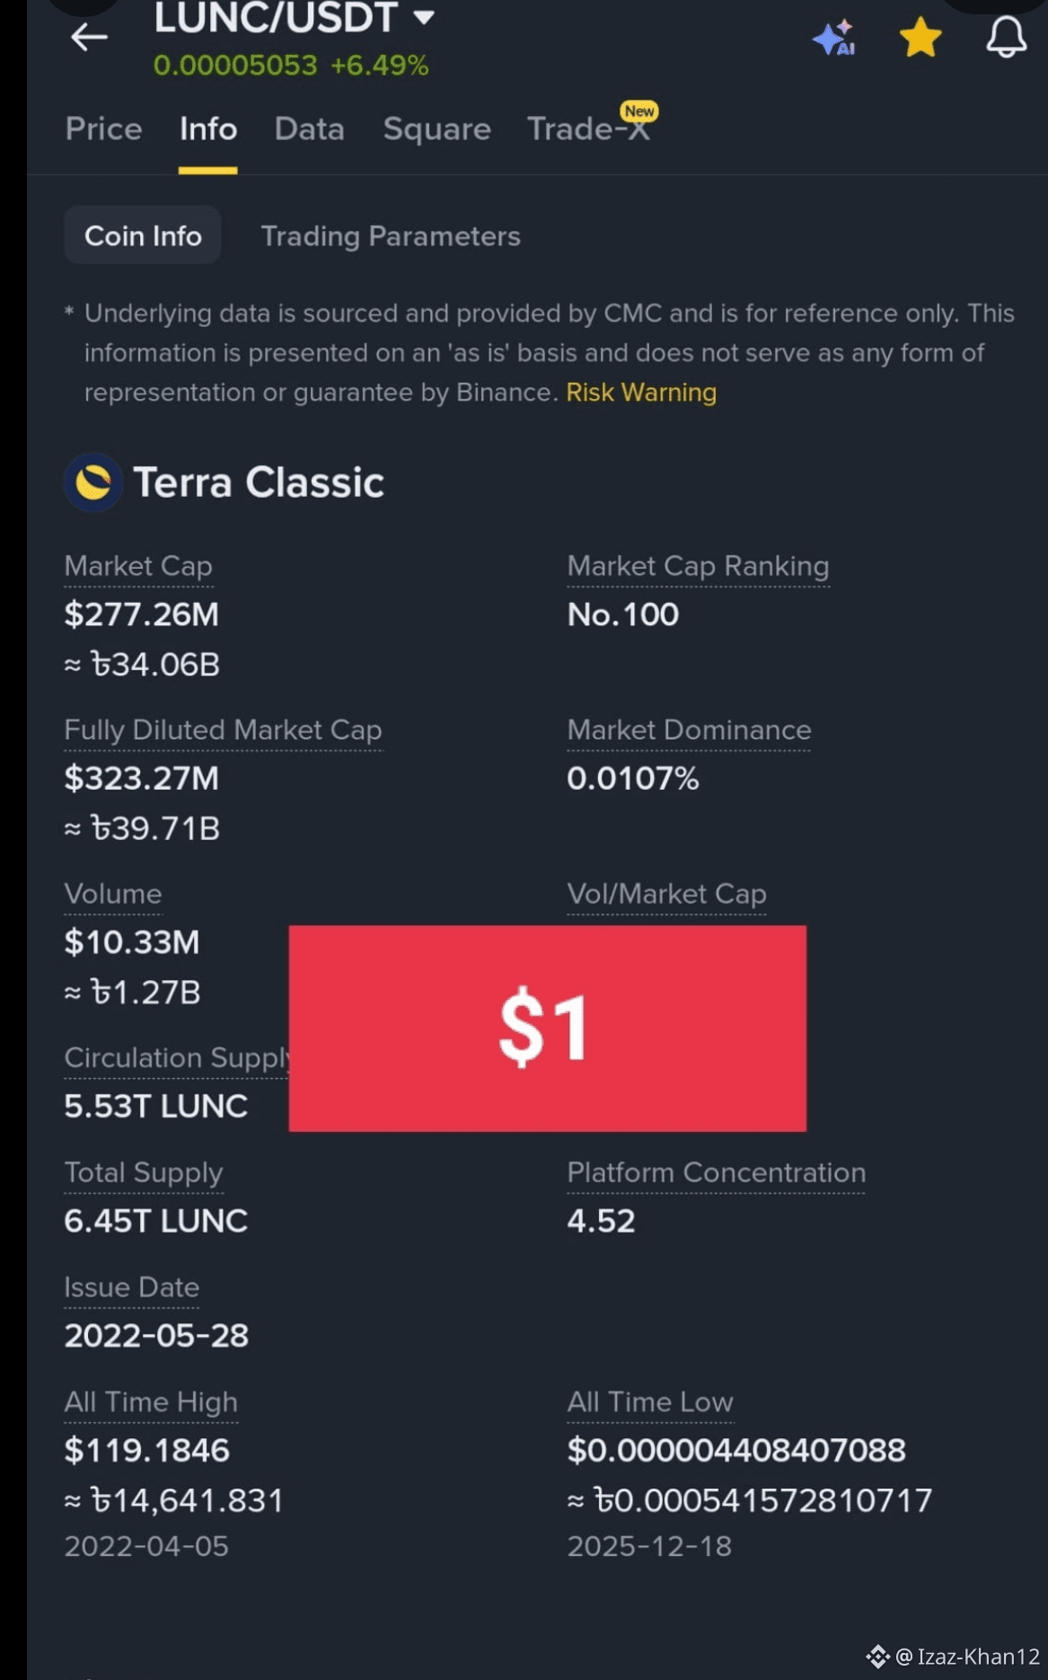Viewport: 1048px width, 1680px height.
Task: Open price alerts bell icon
Action: (x=1006, y=37)
